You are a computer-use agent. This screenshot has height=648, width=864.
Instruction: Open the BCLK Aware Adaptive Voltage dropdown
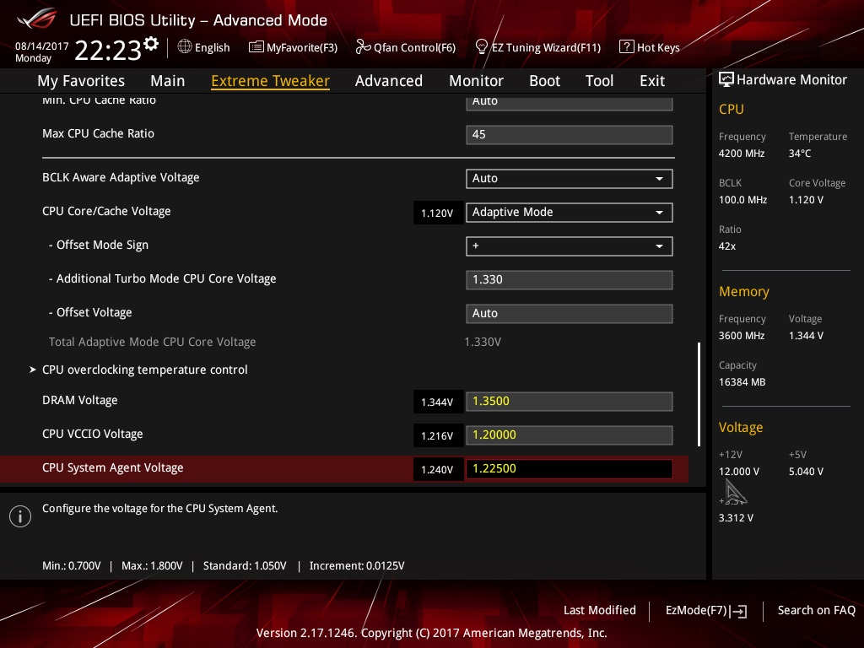[x=570, y=179]
